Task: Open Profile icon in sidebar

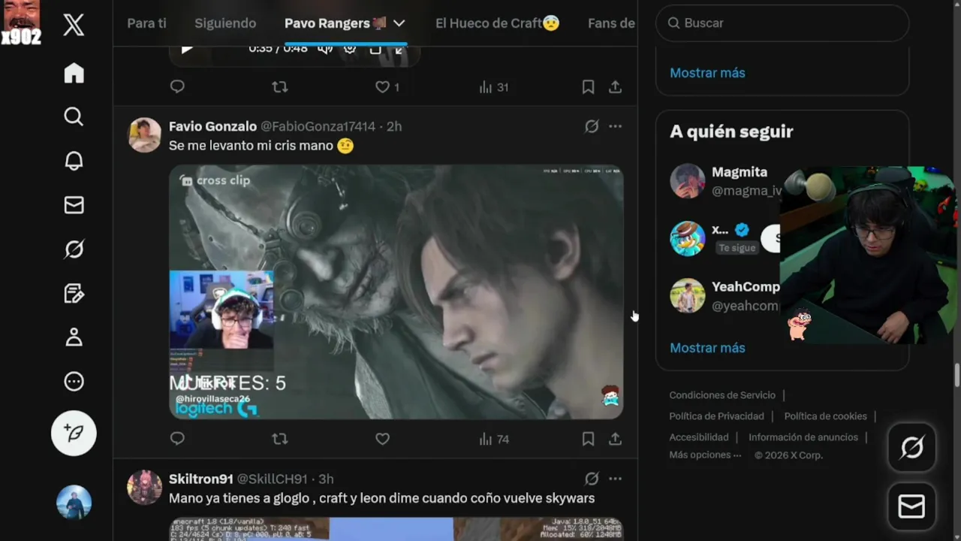Action: (x=74, y=337)
